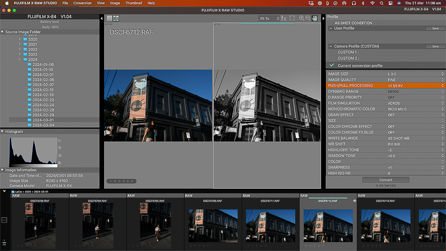Switch to before/after comparison view
446x251 pixels.
pyautogui.click(x=116, y=18)
